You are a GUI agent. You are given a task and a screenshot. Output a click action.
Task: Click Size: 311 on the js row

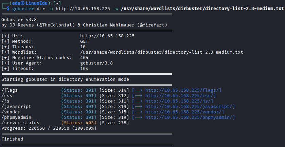pos(114,101)
